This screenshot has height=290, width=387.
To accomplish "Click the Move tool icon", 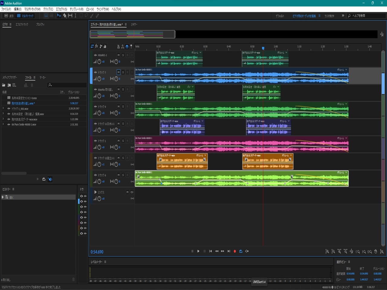I will [x=59, y=16].
